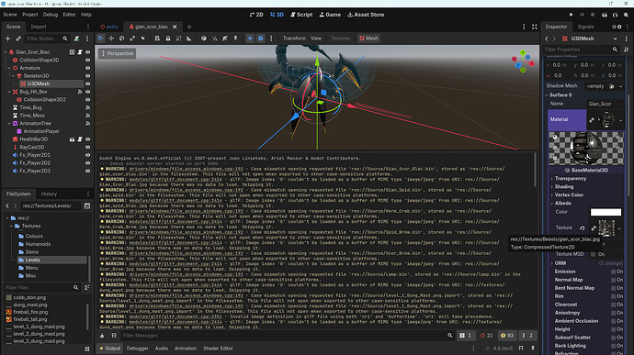Hide CollisionShape3D node visibility
Viewport: 634px width, 355px height.
coord(87,61)
